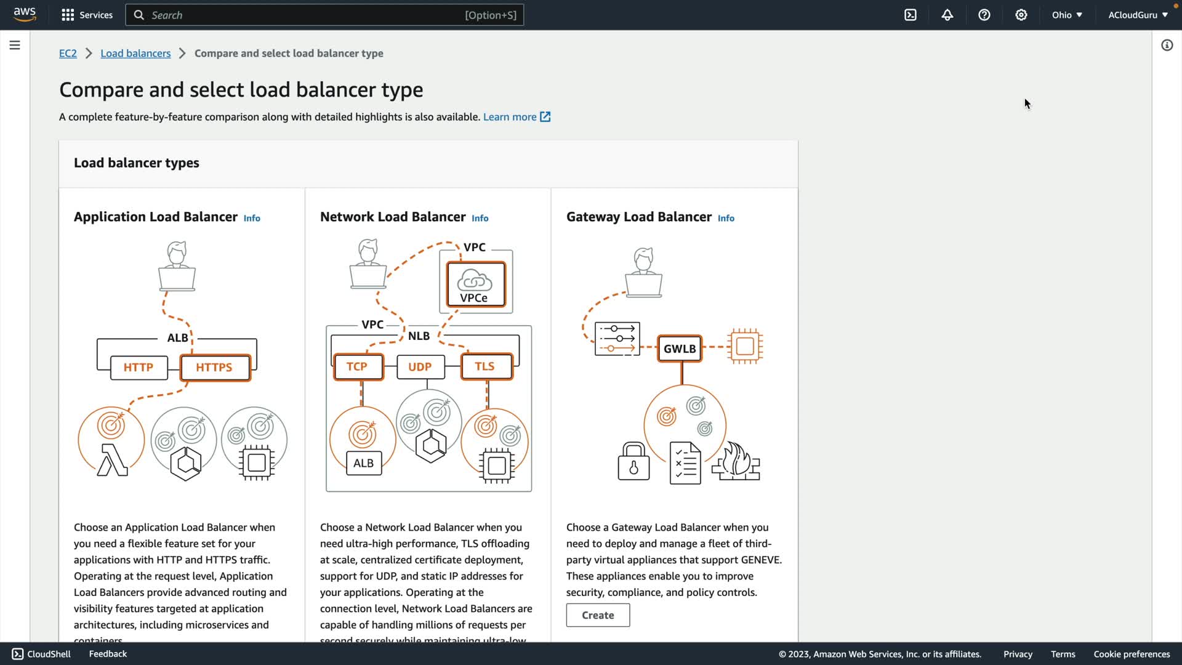
Task: Open the ACloudGuru account menu
Action: point(1138,15)
